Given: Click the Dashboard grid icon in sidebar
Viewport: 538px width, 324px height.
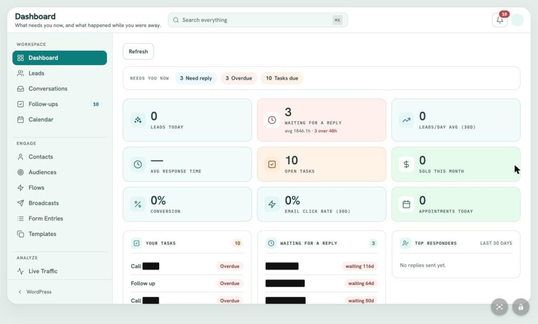Looking at the screenshot, I should pos(20,58).
